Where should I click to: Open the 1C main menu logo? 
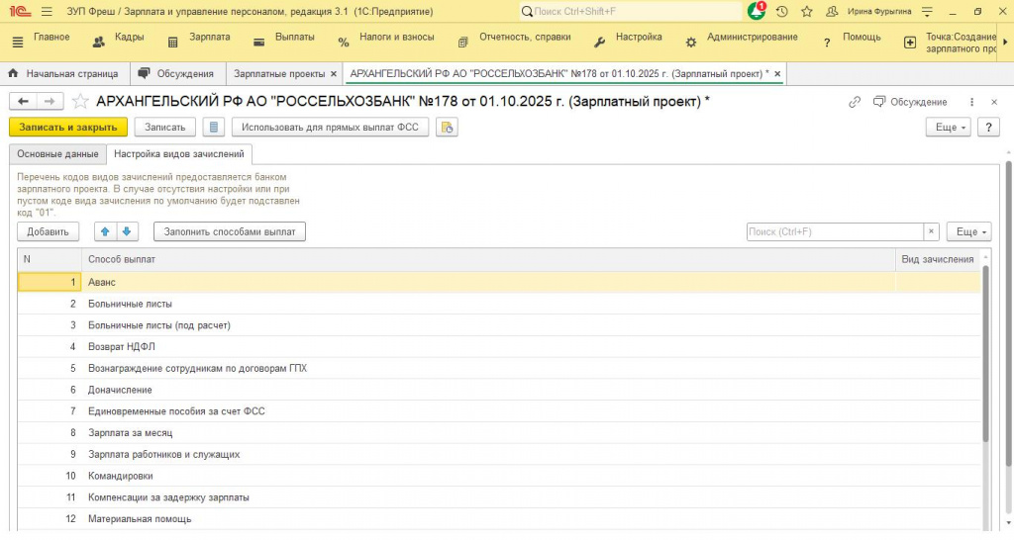pos(20,11)
